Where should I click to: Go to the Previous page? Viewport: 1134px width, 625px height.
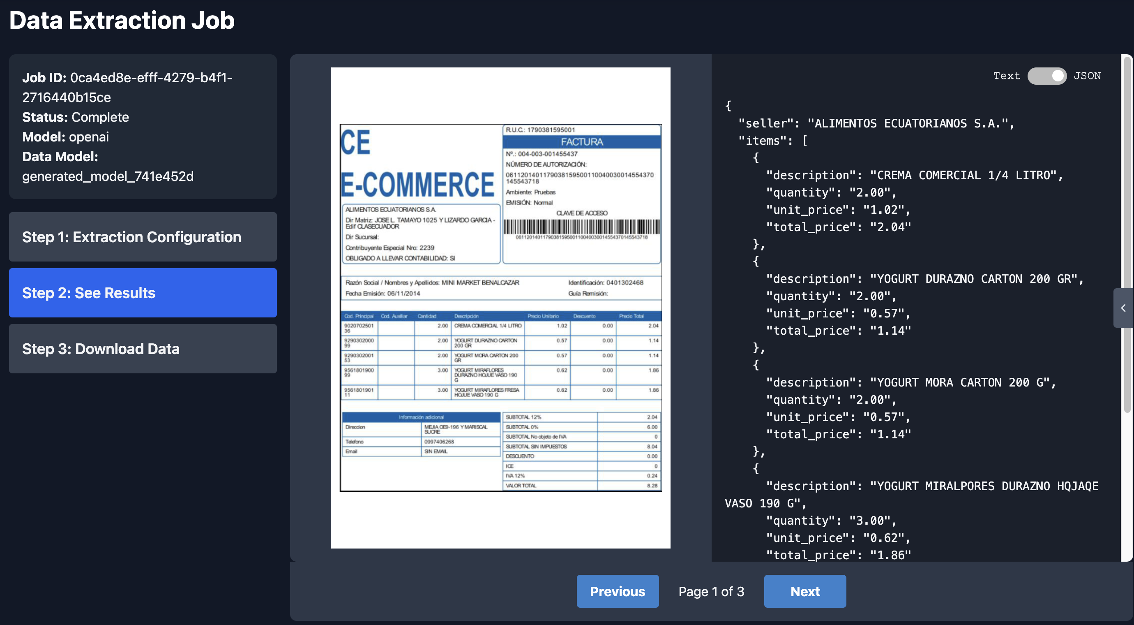pyautogui.click(x=617, y=591)
